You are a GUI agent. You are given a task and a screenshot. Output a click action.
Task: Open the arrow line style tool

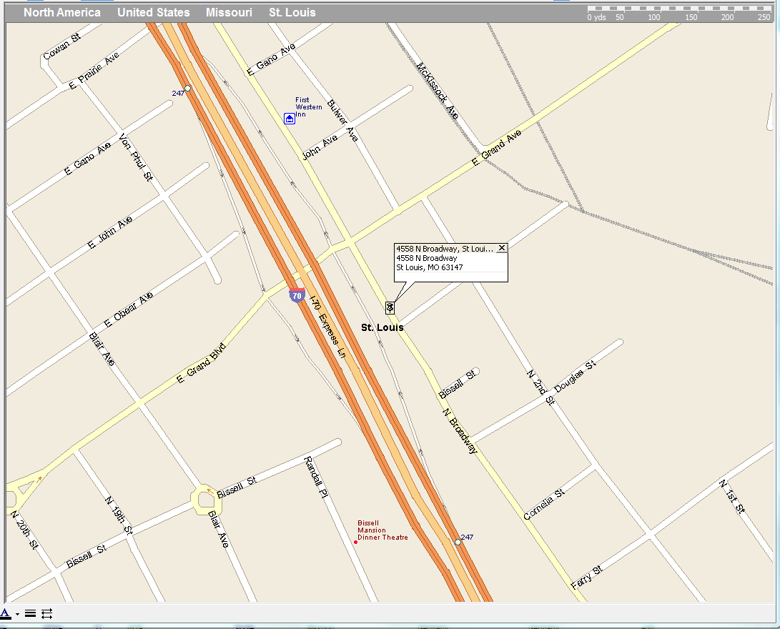pos(46,613)
